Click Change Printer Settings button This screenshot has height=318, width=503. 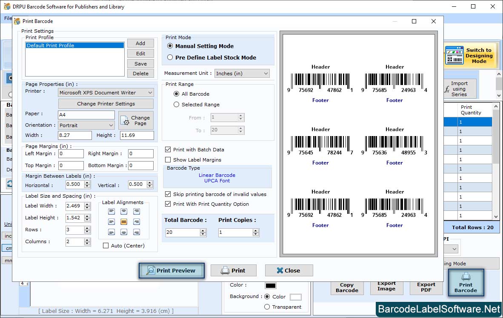[106, 104]
